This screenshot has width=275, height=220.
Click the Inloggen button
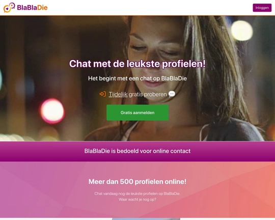[x=262, y=8]
